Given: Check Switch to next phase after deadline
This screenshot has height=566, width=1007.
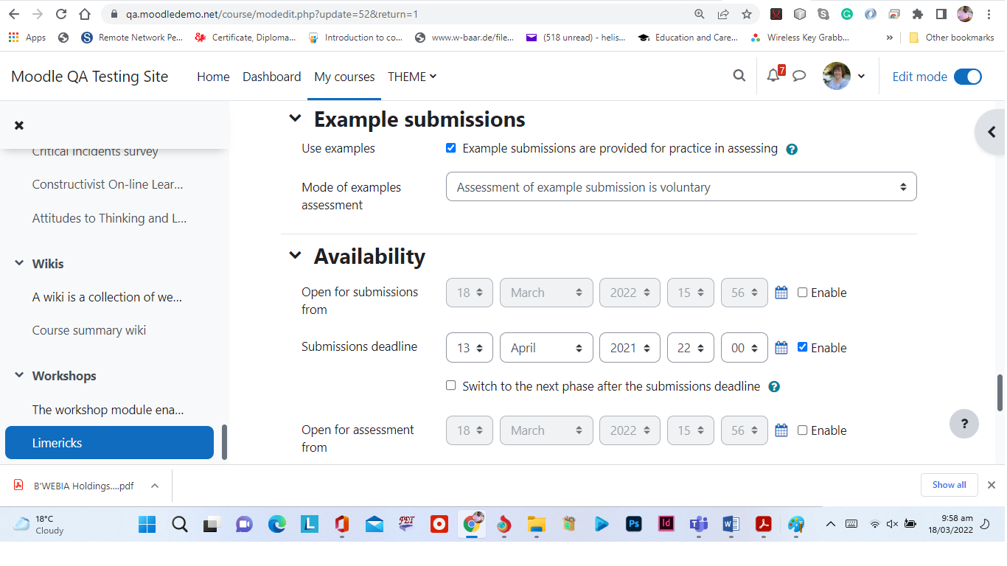Looking at the screenshot, I should pos(451,385).
